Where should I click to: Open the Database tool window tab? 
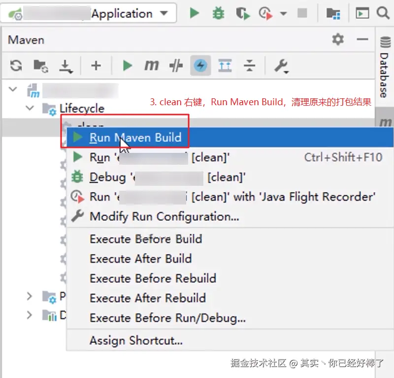click(x=385, y=67)
